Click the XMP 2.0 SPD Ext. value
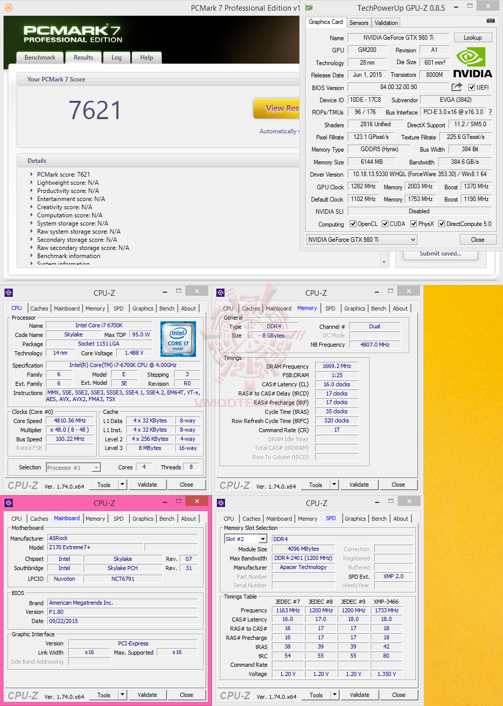The width and height of the screenshot is (503, 706). click(x=393, y=576)
